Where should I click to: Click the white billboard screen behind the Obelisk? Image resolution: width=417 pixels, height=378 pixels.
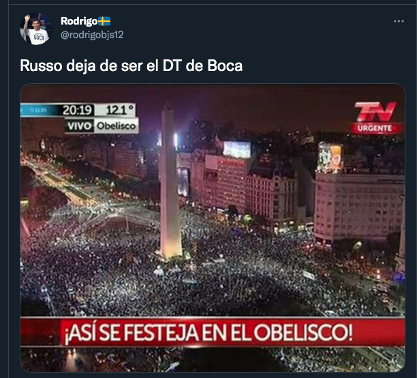coord(236,149)
